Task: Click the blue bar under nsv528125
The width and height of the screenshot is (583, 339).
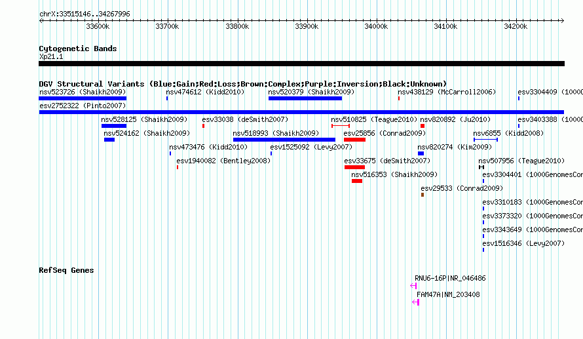Action: click(114, 126)
